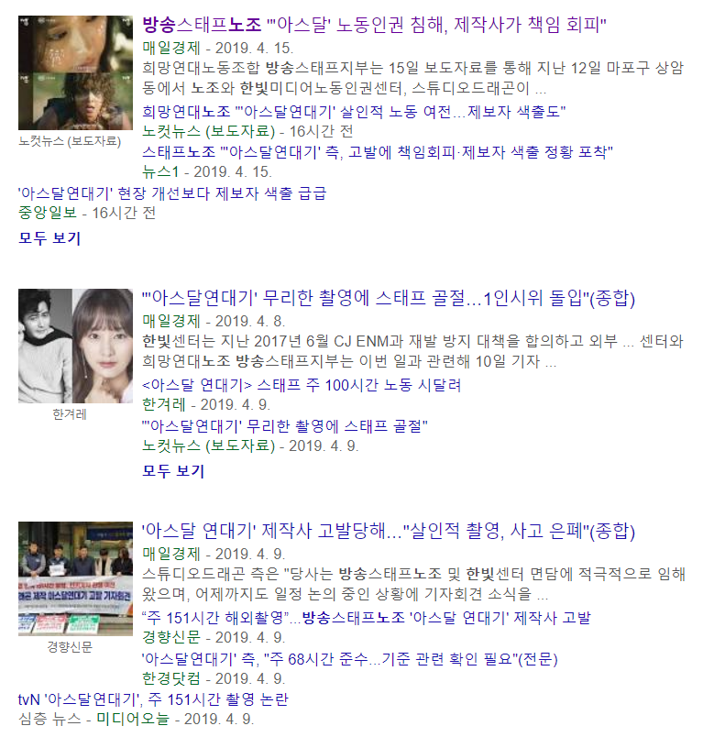Open '<아스달 연대기> 스태프 주 100시간 노동' link
The width and height of the screenshot is (725, 737).
[302, 385]
